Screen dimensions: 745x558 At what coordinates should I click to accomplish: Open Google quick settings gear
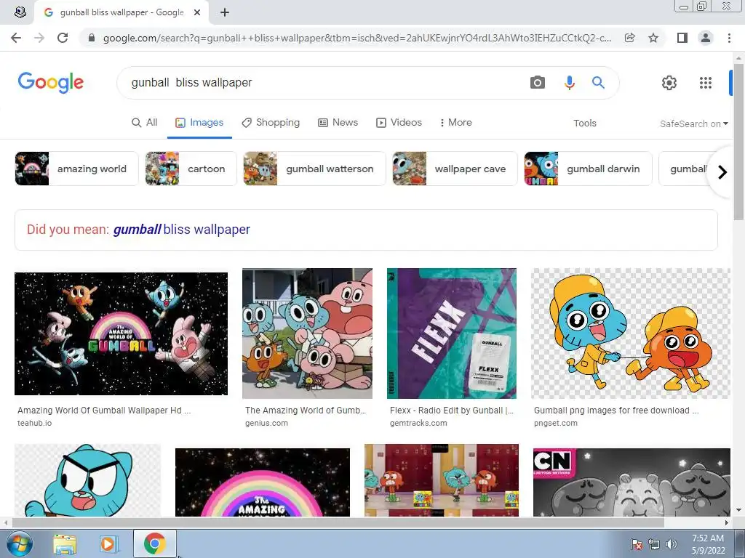(669, 83)
